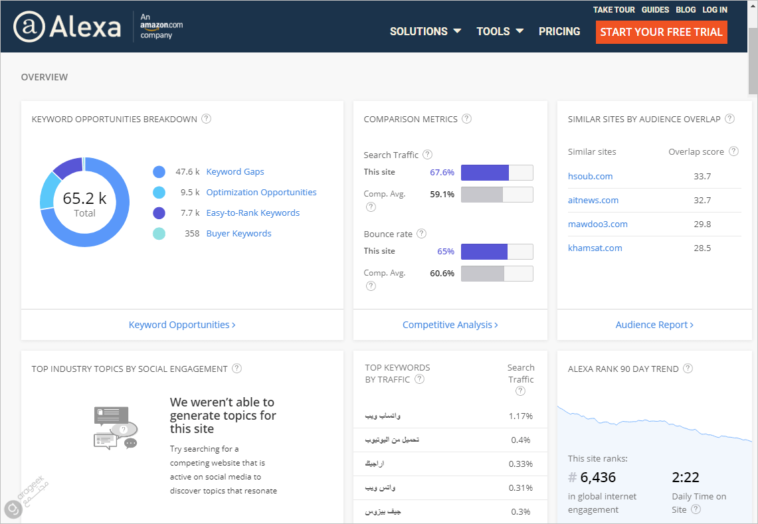Click help icon next to Bounce rate

422,234
